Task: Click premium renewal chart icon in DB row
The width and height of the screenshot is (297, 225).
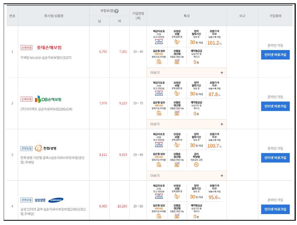Action: [x=177, y=113]
